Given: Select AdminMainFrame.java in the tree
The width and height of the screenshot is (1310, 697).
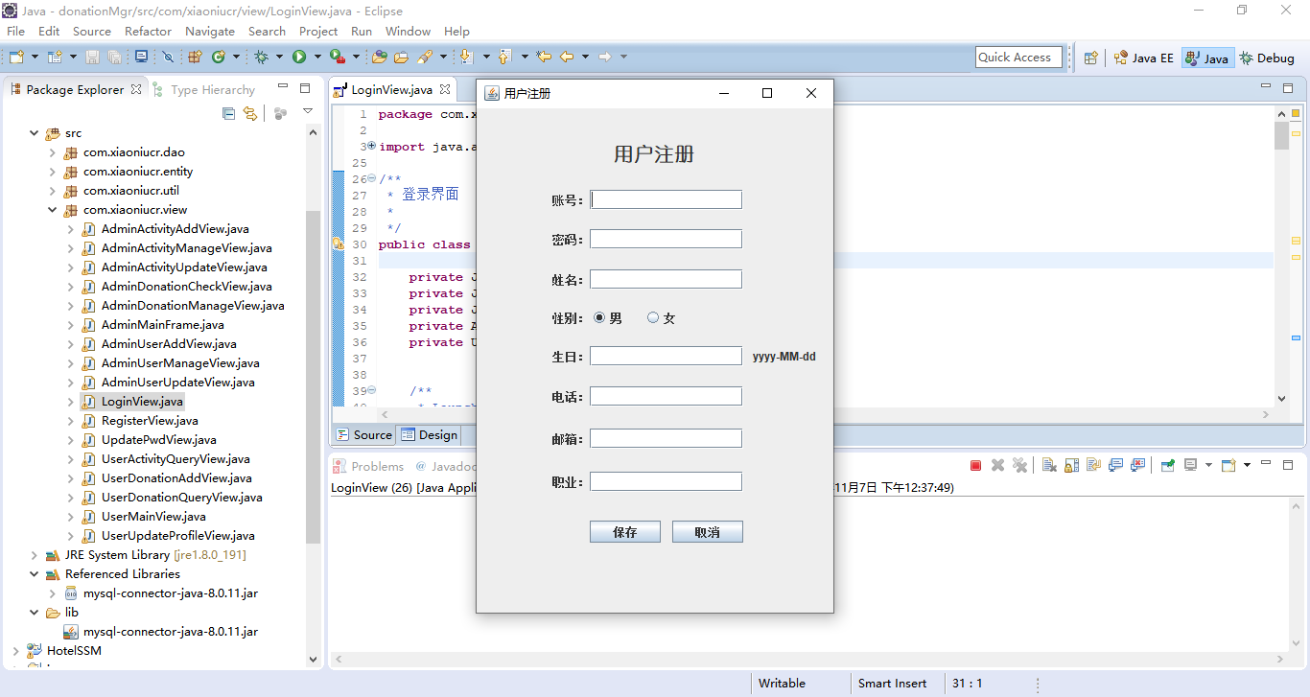Looking at the screenshot, I should point(162,325).
